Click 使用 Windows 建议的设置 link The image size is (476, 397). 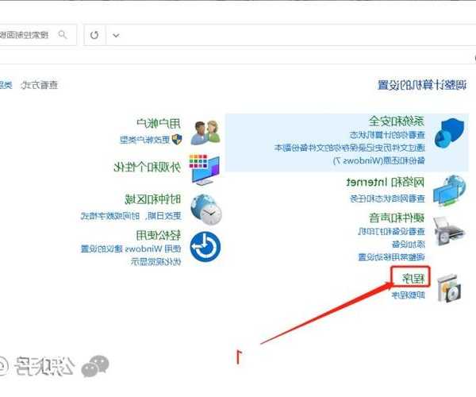(131, 249)
